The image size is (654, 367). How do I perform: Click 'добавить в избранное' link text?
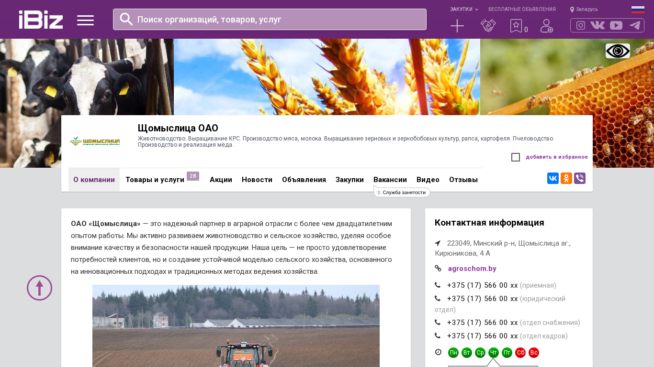click(557, 157)
